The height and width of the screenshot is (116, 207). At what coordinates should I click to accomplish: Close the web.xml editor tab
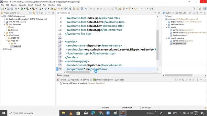point(69,13)
